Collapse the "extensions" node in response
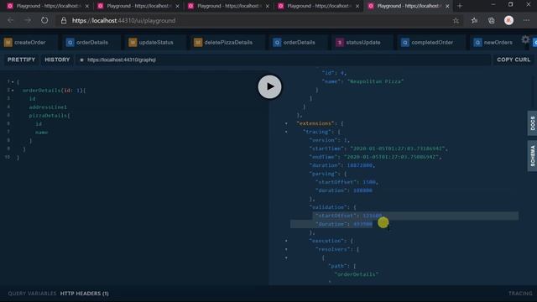This screenshot has width=537, height=302. [286, 123]
